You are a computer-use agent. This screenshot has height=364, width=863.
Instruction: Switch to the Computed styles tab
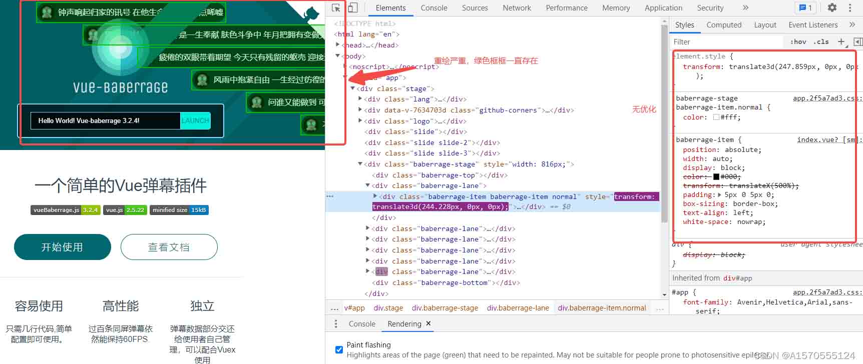pos(724,25)
